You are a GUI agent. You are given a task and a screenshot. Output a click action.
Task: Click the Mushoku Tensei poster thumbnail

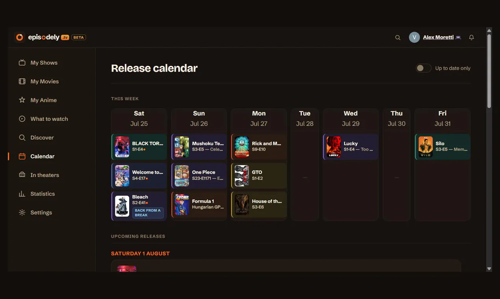[x=182, y=147]
